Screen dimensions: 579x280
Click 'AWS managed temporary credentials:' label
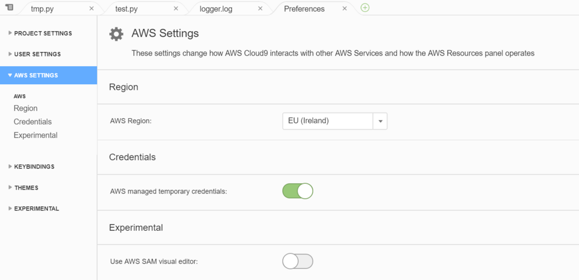[x=168, y=191]
